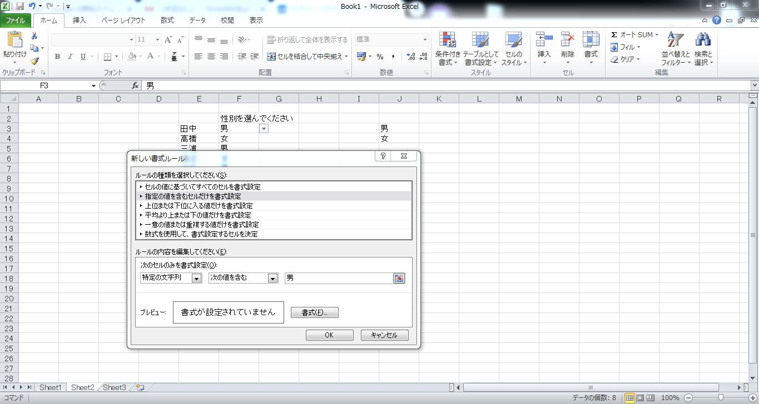Click Increase Decimal icon
Screen dimensions: 759x404
[x=411, y=57]
